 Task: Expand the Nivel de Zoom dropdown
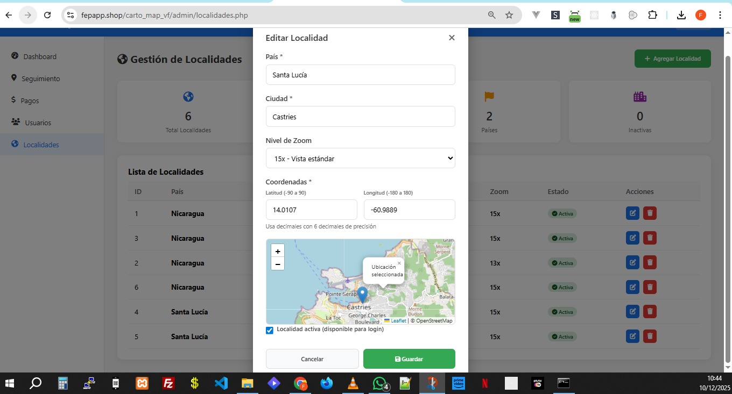pos(360,159)
